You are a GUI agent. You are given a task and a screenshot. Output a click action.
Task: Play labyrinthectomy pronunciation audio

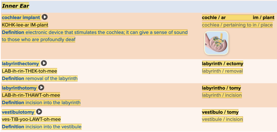point(44,64)
